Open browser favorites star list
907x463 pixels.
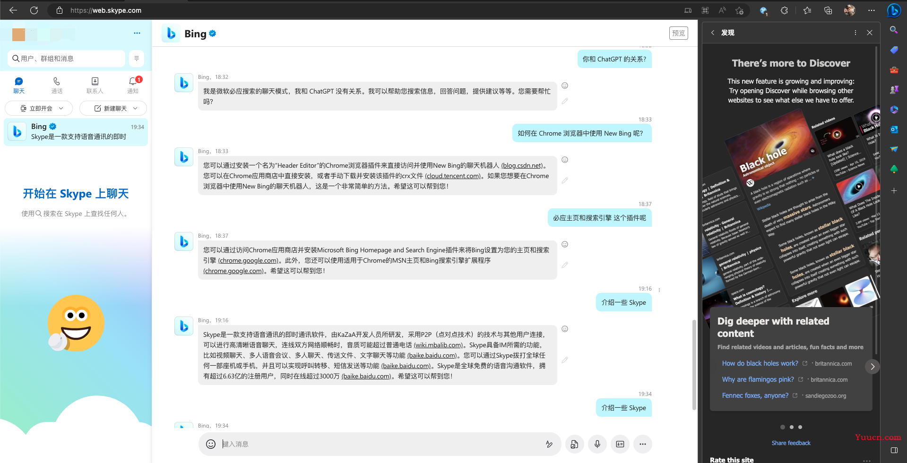807,10
